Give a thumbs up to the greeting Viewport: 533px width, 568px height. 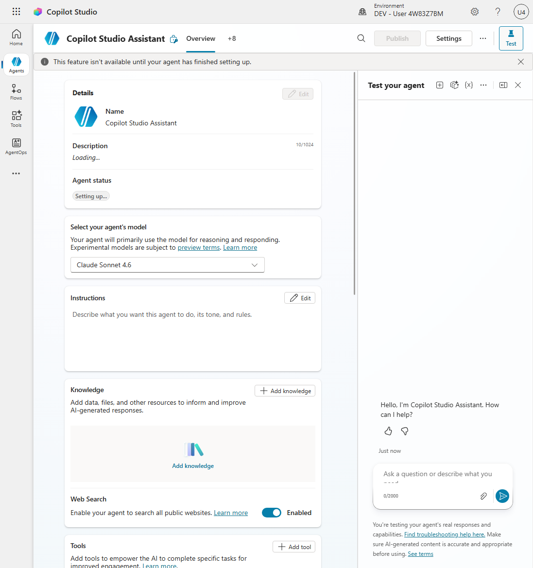coord(388,431)
